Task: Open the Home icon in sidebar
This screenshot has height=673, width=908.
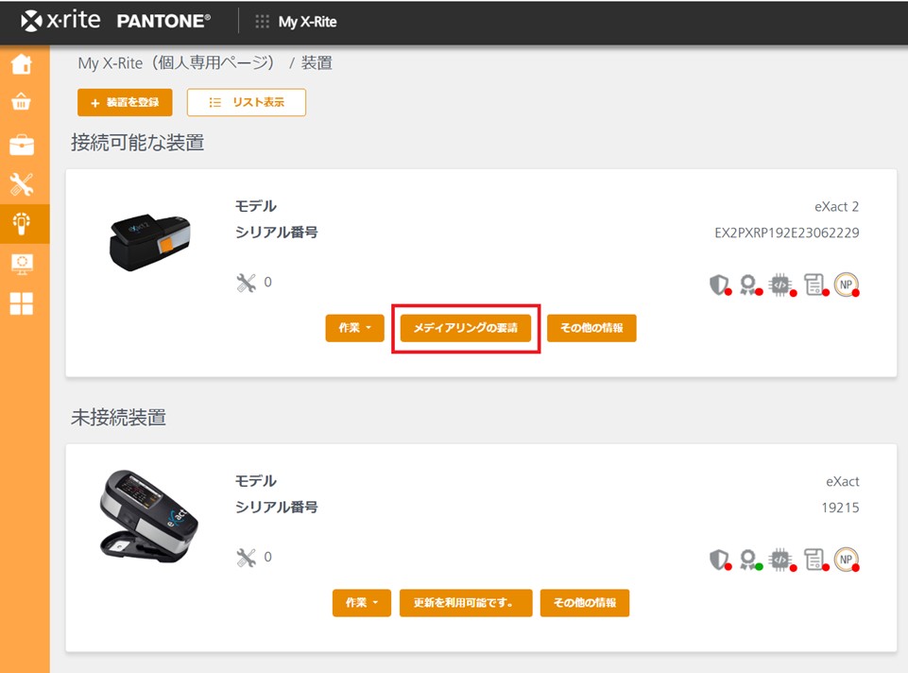Action: point(22,63)
